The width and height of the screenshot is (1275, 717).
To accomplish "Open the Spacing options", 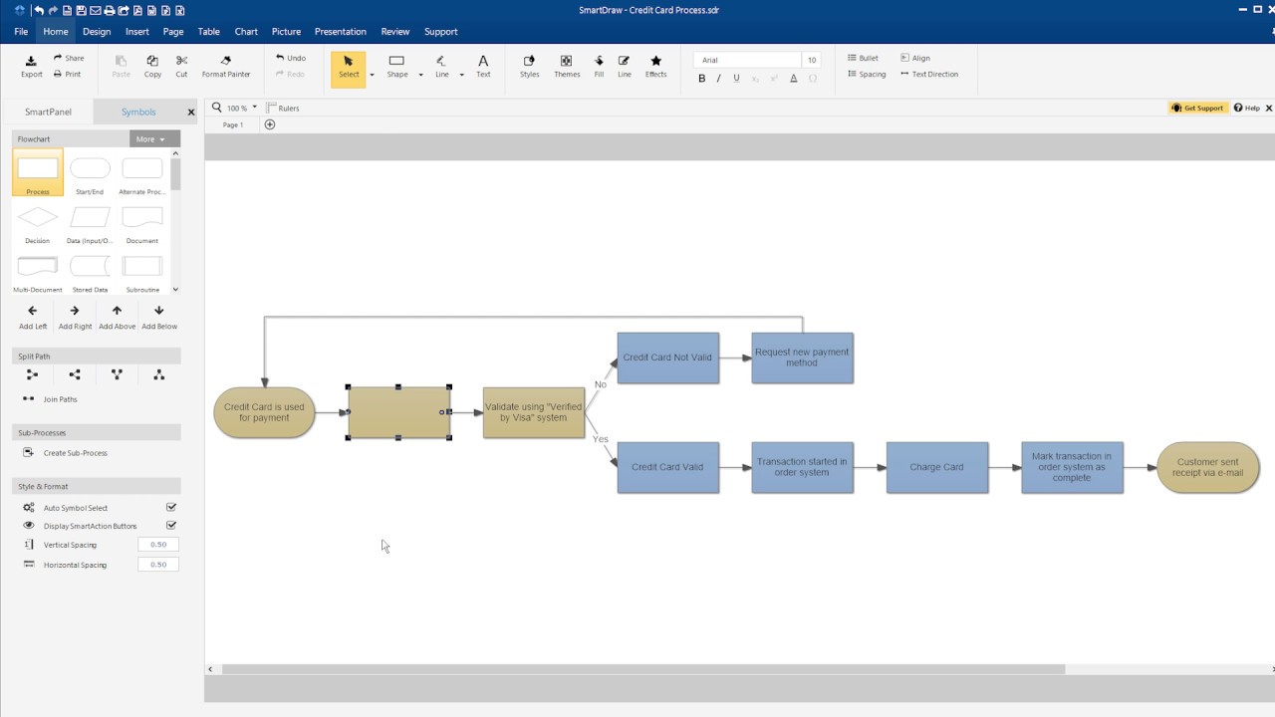I will (x=866, y=74).
